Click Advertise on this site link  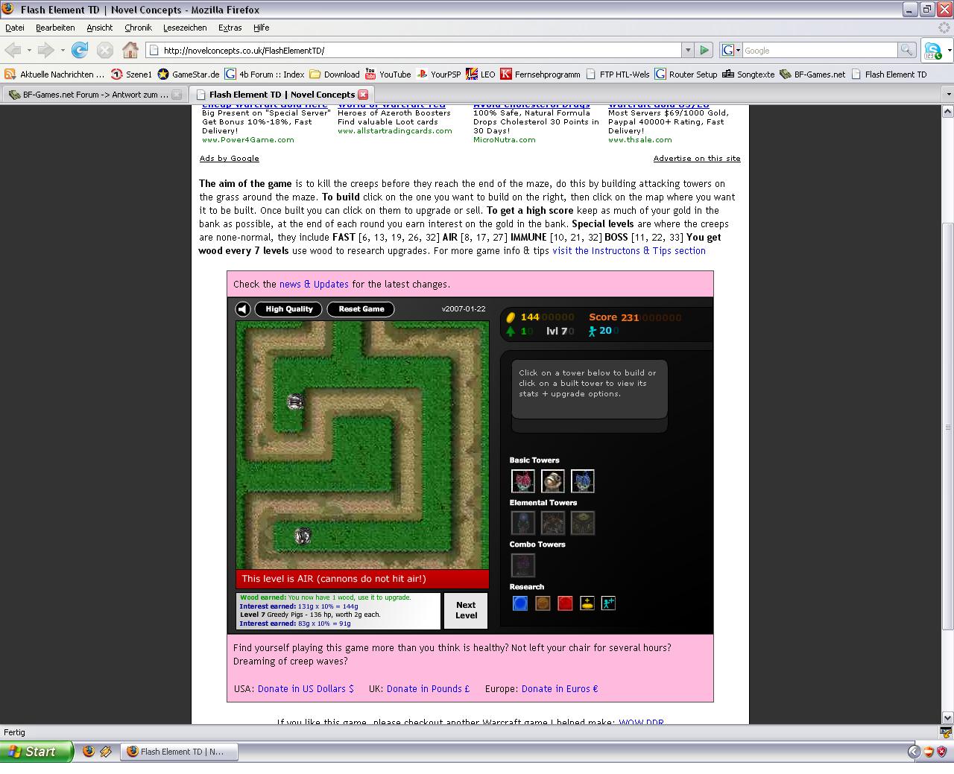(x=697, y=158)
